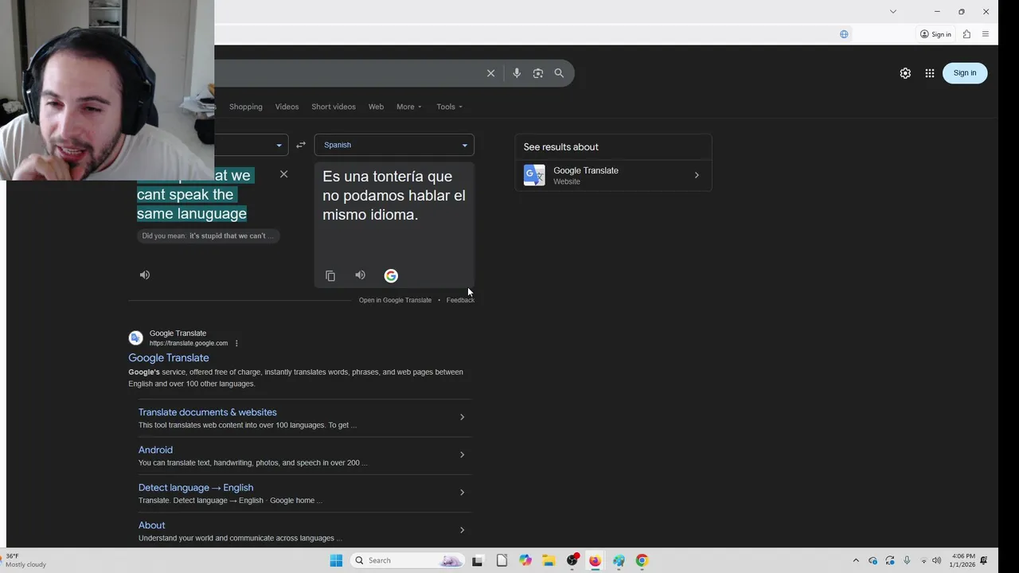Open OBS Studio from the taskbar

(x=572, y=560)
